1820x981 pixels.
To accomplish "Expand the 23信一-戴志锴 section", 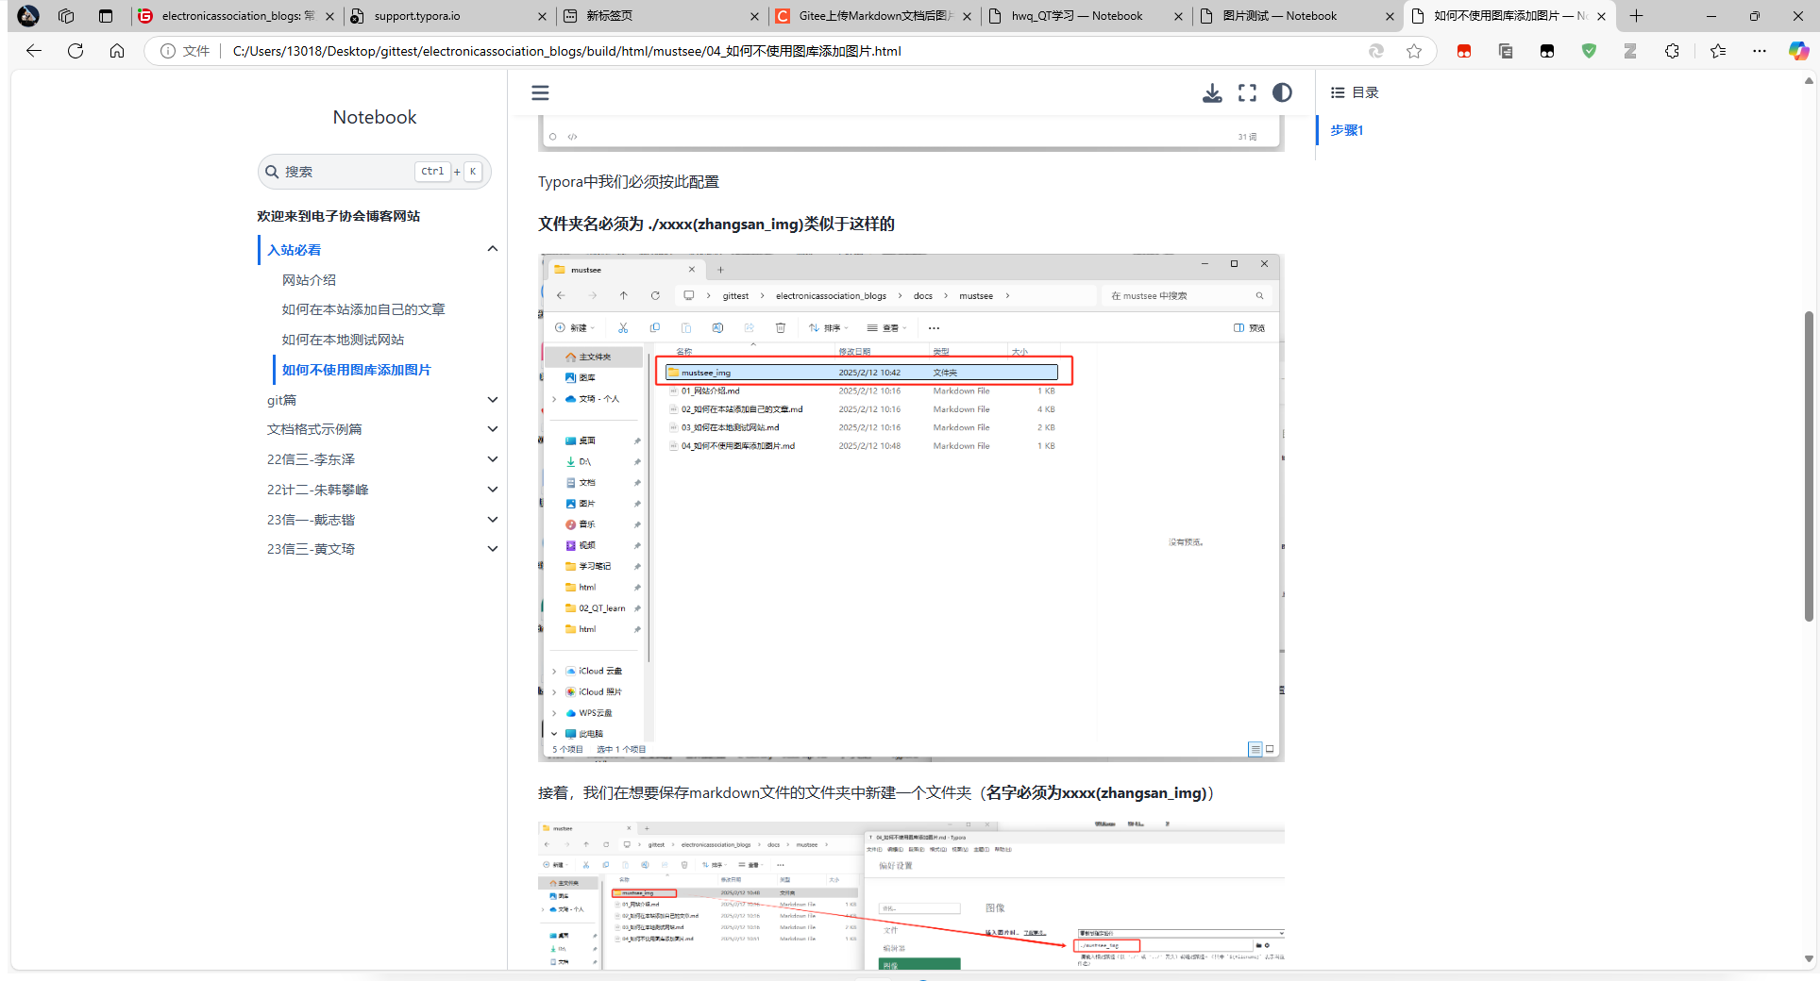I will [x=492, y=520].
